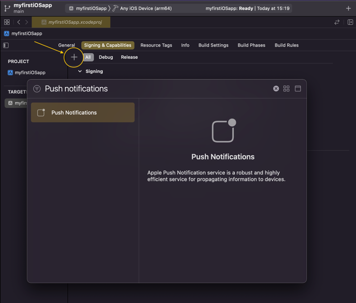Go to Build Settings tab

click(x=214, y=45)
